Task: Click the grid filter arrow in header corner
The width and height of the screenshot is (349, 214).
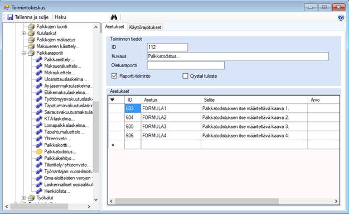Action: pos(113,99)
